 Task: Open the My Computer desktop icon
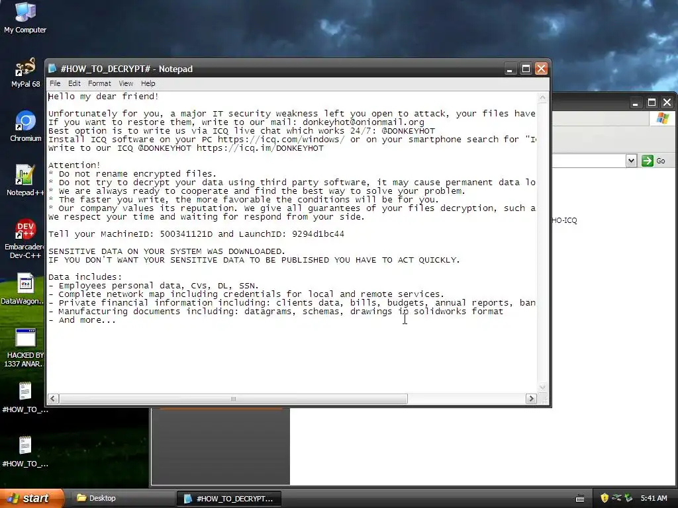(25, 18)
